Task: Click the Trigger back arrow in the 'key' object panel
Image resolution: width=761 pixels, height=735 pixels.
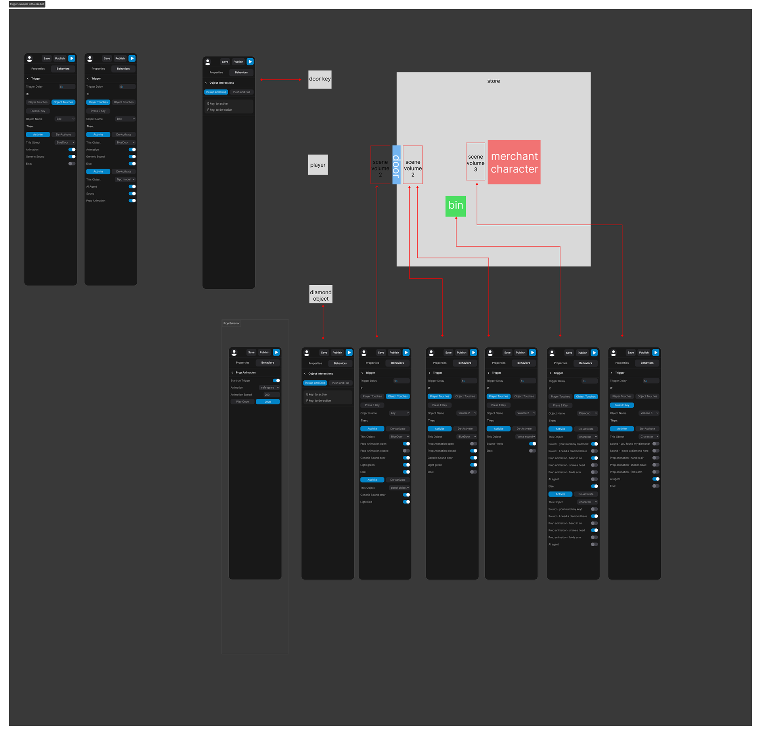Action: tap(362, 373)
